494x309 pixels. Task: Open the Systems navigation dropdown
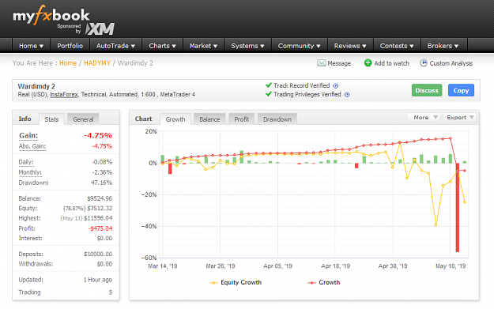point(247,46)
